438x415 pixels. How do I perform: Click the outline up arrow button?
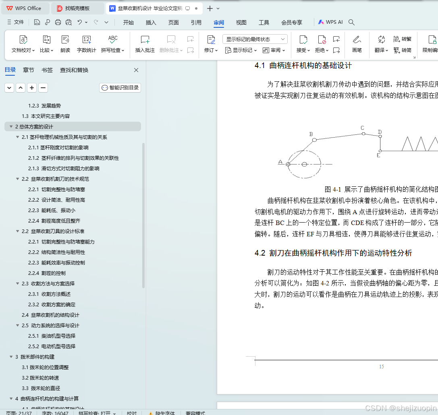[21, 88]
